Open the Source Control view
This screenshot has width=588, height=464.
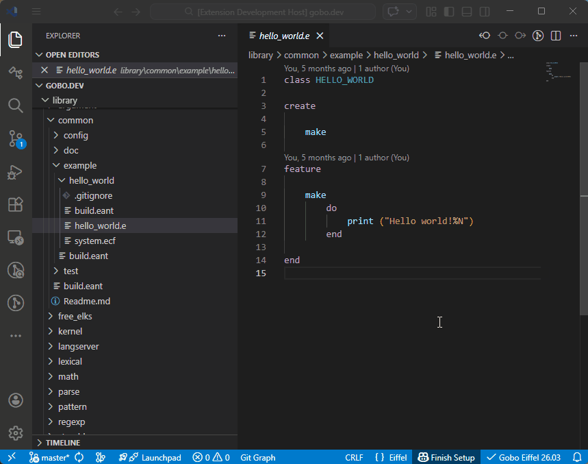(x=15, y=139)
